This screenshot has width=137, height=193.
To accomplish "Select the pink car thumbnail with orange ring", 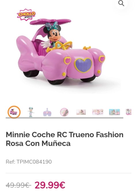I will 14,112.
